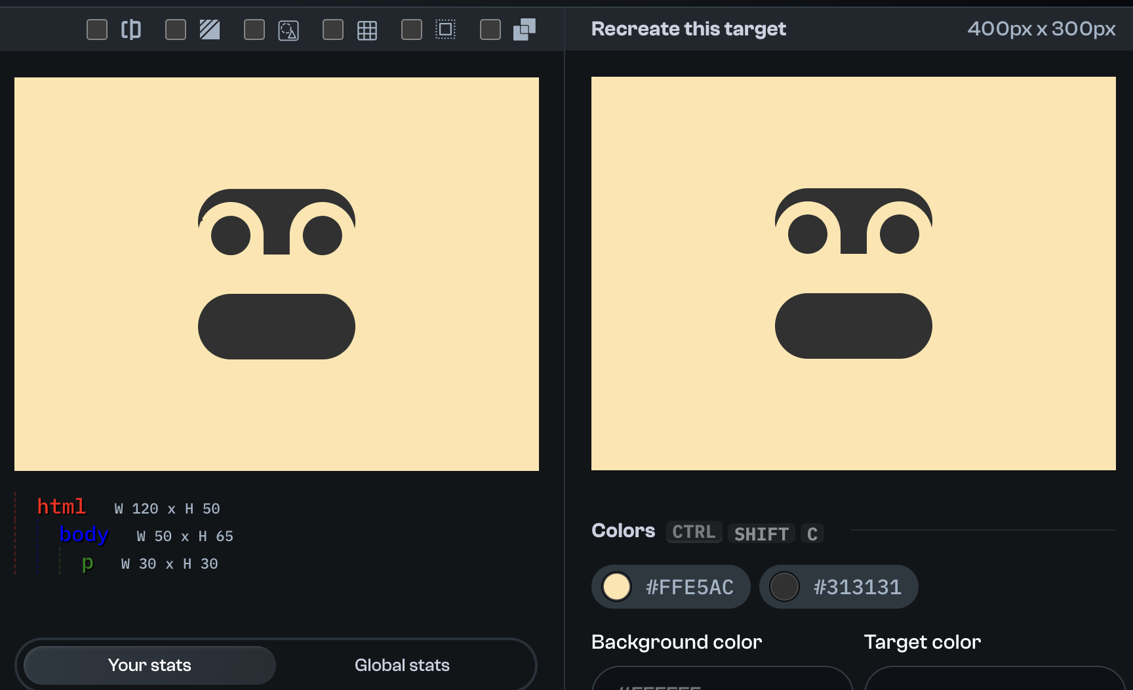Click the yellow #FFE5AC color swatch circle
The width and height of the screenshot is (1133, 690).
tap(616, 587)
